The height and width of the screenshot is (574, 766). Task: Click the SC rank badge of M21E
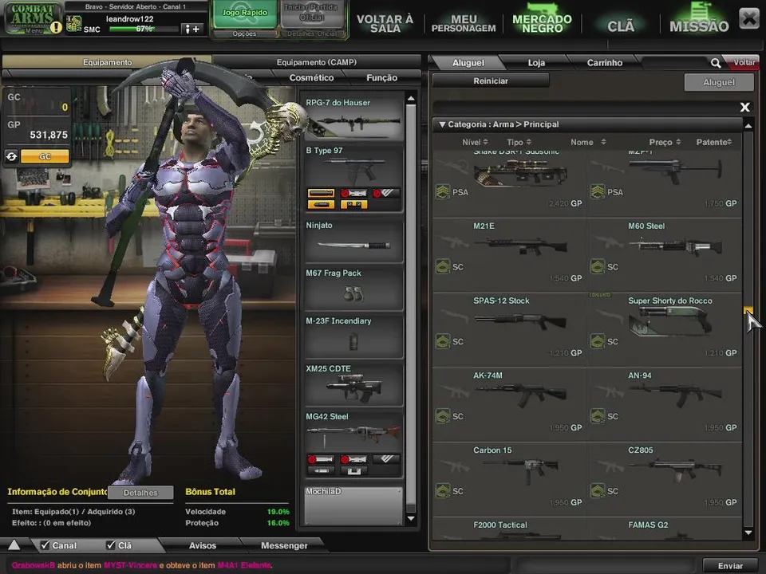click(443, 266)
